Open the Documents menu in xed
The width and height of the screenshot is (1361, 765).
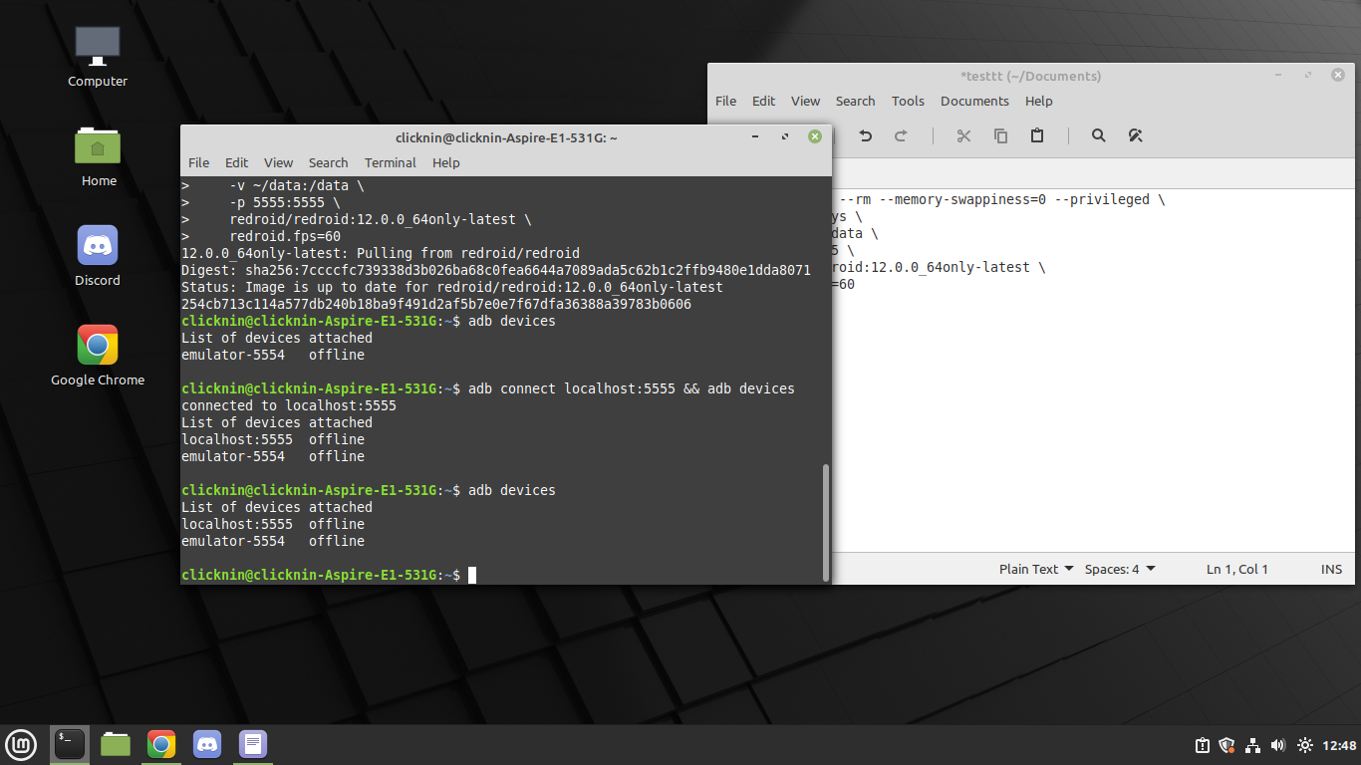point(973,101)
